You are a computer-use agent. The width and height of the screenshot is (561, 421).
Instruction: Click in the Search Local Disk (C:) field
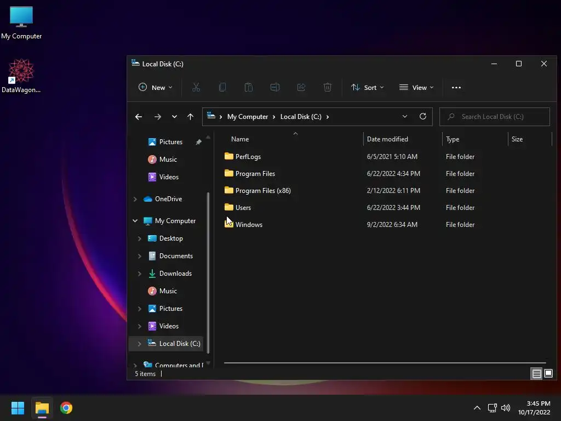click(x=495, y=117)
